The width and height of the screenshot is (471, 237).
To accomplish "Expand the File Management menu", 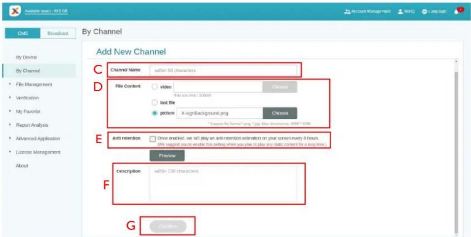I will [x=34, y=84].
